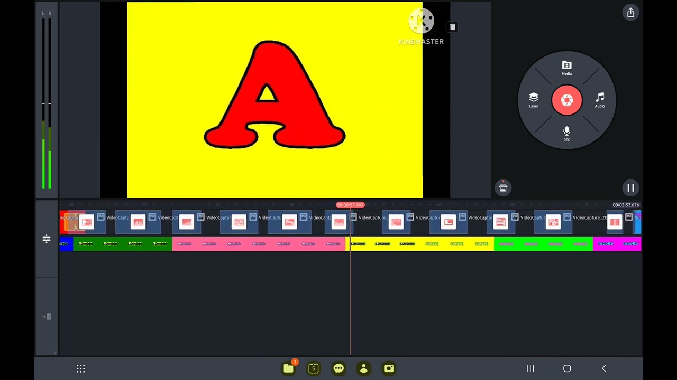
Task: Open the camera app in the taskbar
Action: coord(389,368)
